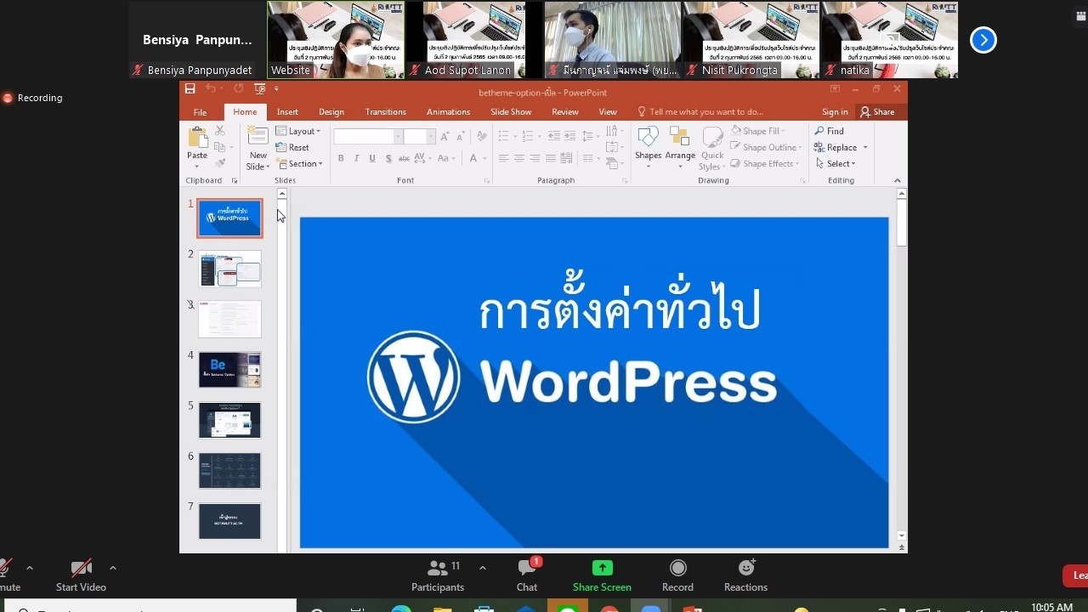Switch to the Design tab
Viewport: 1088px width, 612px height.
coord(331,112)
